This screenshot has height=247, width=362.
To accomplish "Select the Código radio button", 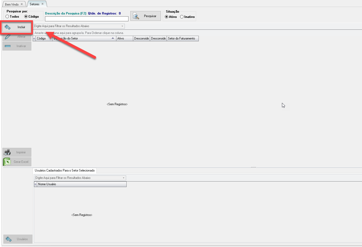I will pyautogui.click(x=26, y=17).
